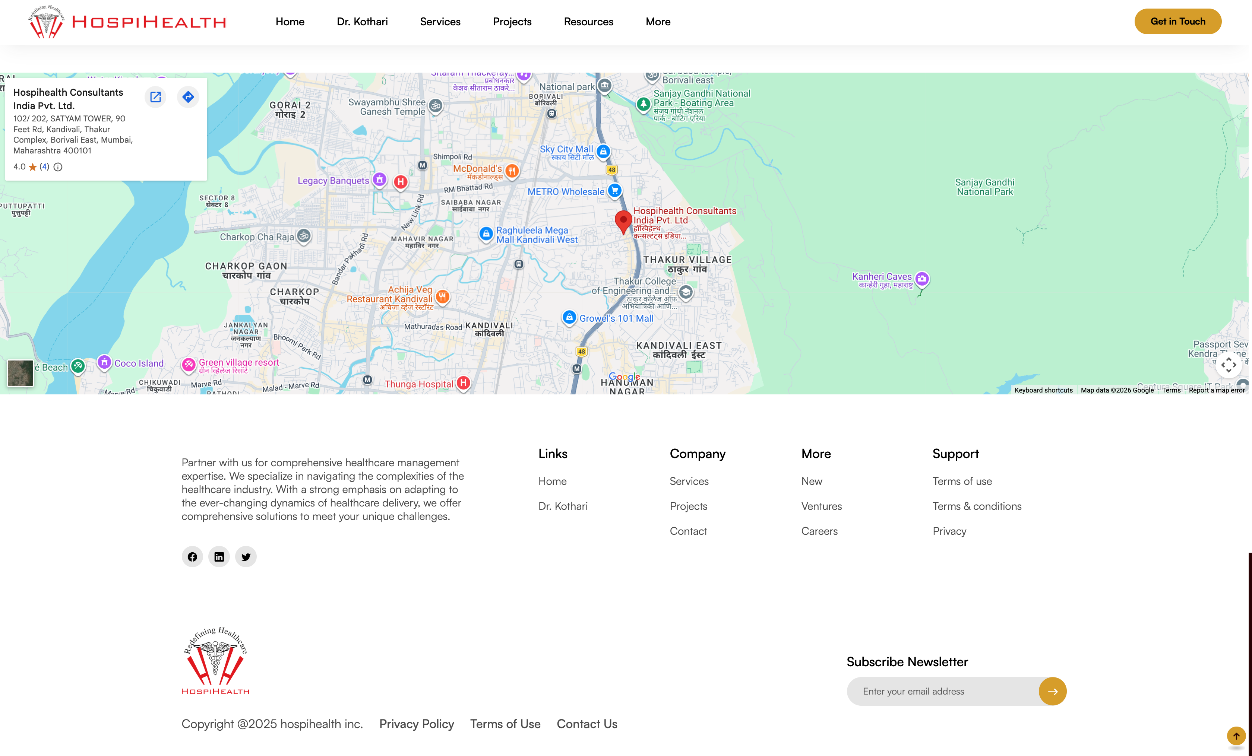Open the Services menu item
This screenshot has height=756, width=1252.
click(440, 22)
